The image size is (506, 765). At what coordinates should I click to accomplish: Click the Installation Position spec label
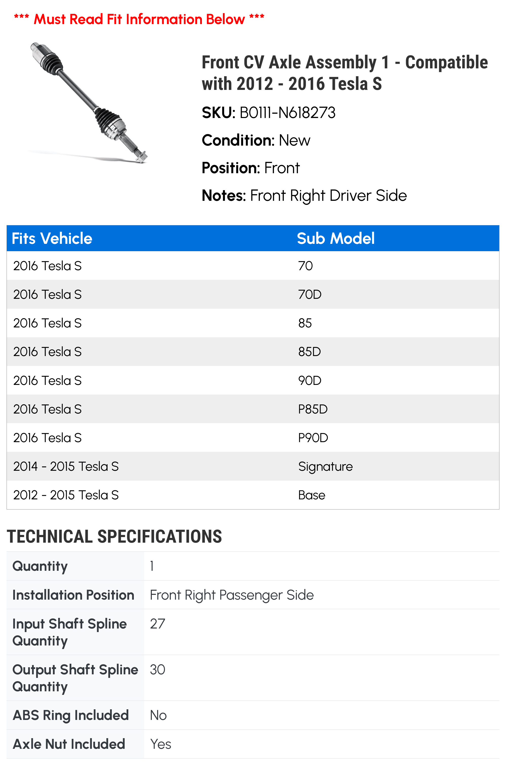73,595
